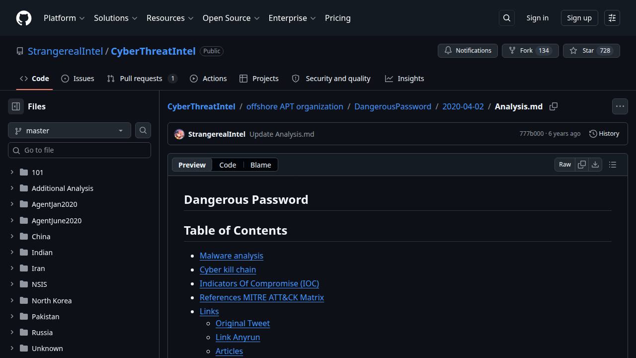Jump to References MITRE ATT&CK Matrix
The image size is (636, 358).
[x=262, y=297]
